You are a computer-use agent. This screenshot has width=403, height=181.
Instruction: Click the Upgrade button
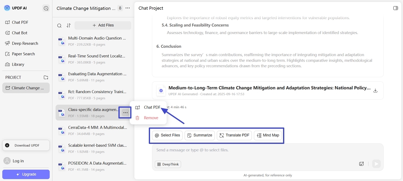pyautogui.click(x=26, y=174)
